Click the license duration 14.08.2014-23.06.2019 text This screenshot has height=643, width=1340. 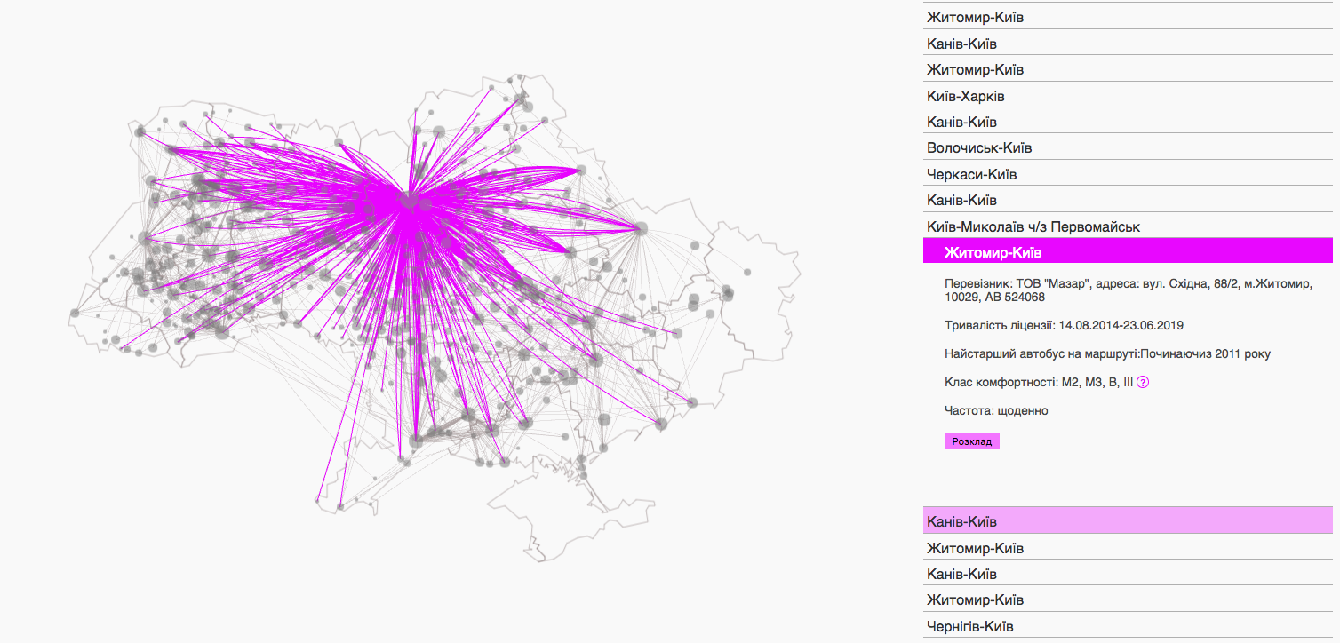(1064, 326)
